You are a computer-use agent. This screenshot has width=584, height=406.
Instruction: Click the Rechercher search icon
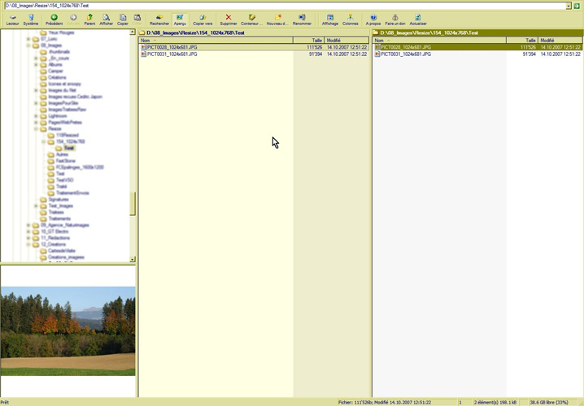pos(159,19)
